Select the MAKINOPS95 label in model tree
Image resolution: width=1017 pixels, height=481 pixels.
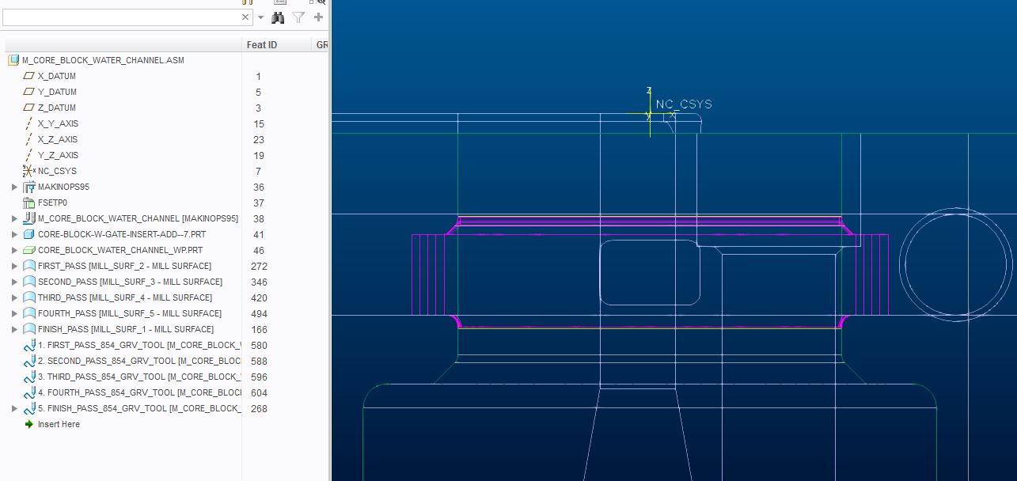[x=64, y=187]
